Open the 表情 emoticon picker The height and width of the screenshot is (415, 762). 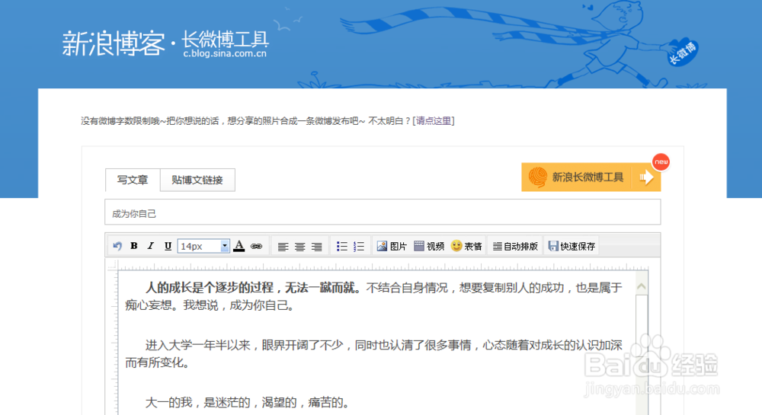(466, 247)
